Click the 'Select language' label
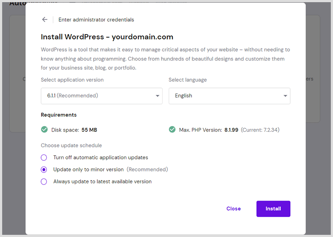The height and width of the screenshot is (237, 333). pyautogui.click(x=188, y=80)
